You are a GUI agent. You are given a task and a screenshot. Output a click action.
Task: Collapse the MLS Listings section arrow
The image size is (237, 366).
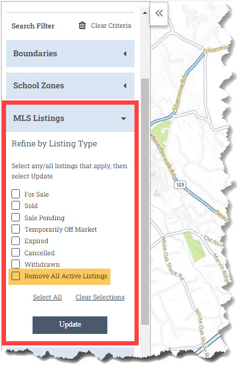(124, 119)
